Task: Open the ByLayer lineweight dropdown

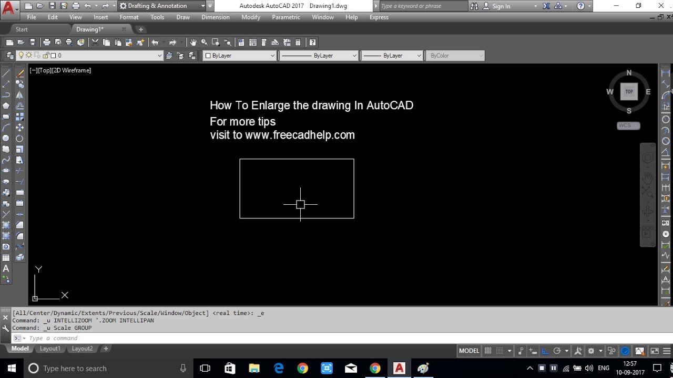Action: click(x=392, y=55)
